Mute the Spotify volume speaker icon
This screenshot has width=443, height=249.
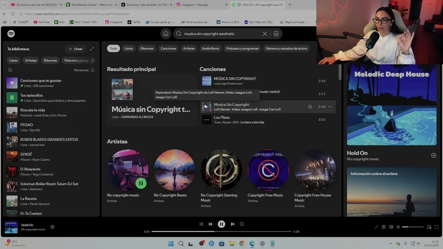pos(398,227)
